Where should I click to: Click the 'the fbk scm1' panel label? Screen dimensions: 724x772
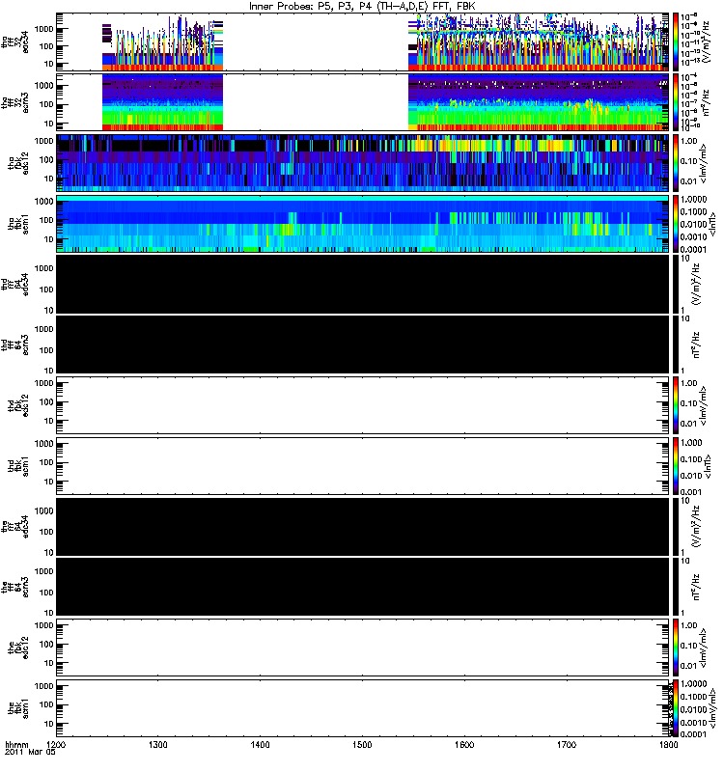18,709
